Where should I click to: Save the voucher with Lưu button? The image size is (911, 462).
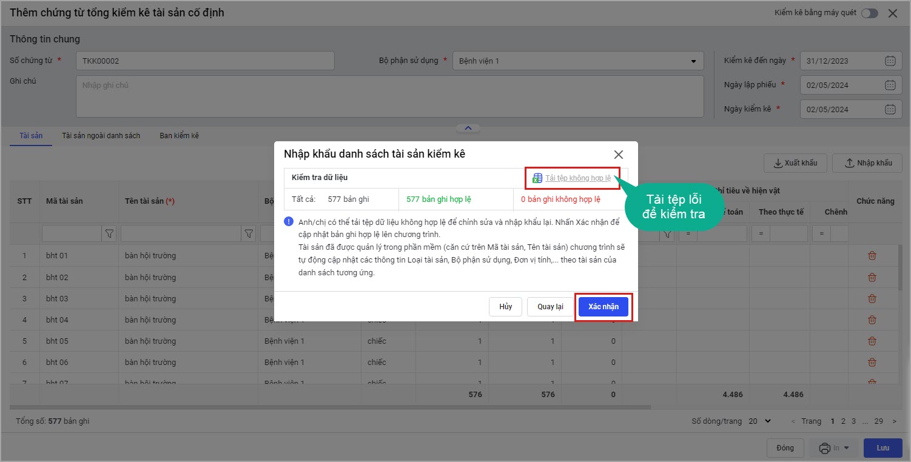(x=883, y=448)
